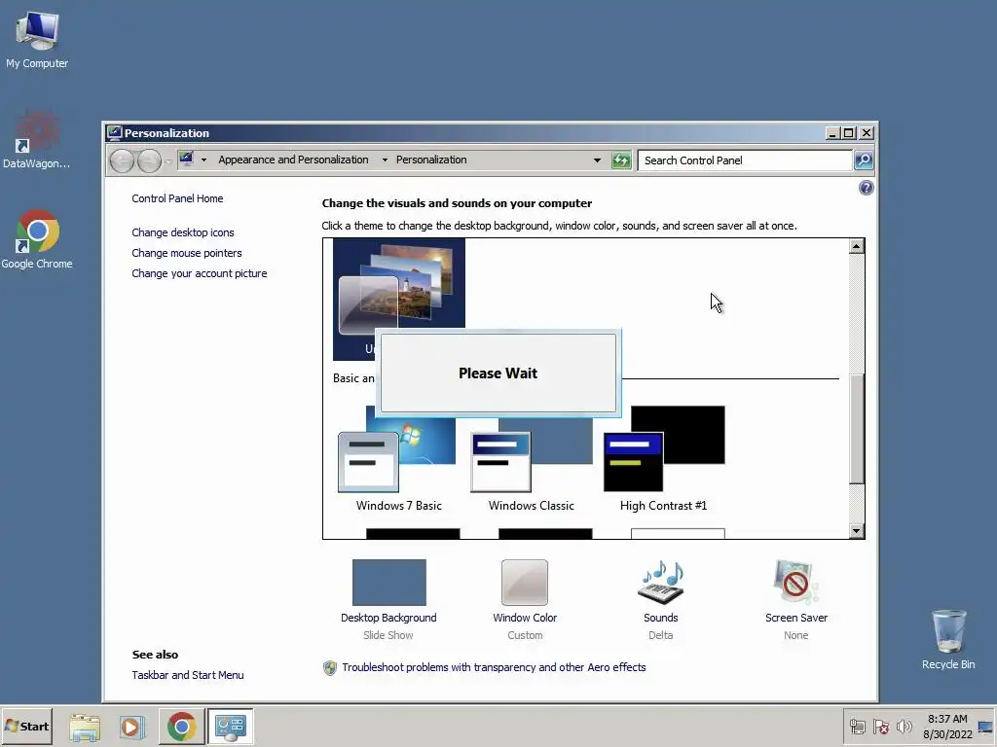Viewport: 997px width, 747px height.
Task: Open Taskbar and Start Menu link
Action: 188,675
